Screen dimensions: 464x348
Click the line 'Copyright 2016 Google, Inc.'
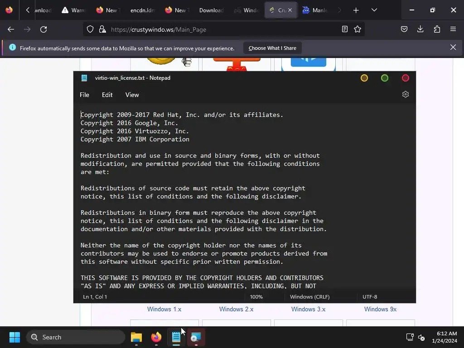(x=129, y=123)
